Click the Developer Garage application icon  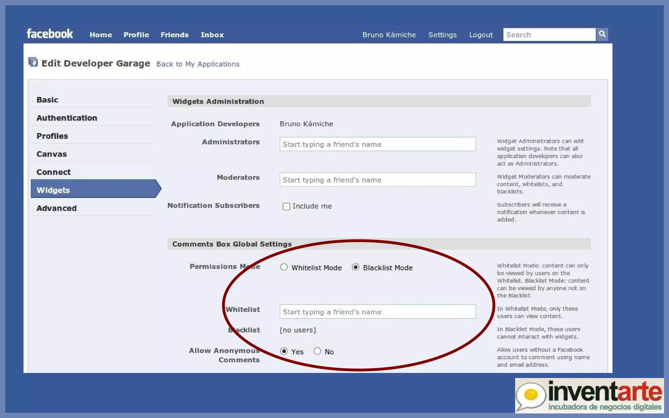(33, 62)
